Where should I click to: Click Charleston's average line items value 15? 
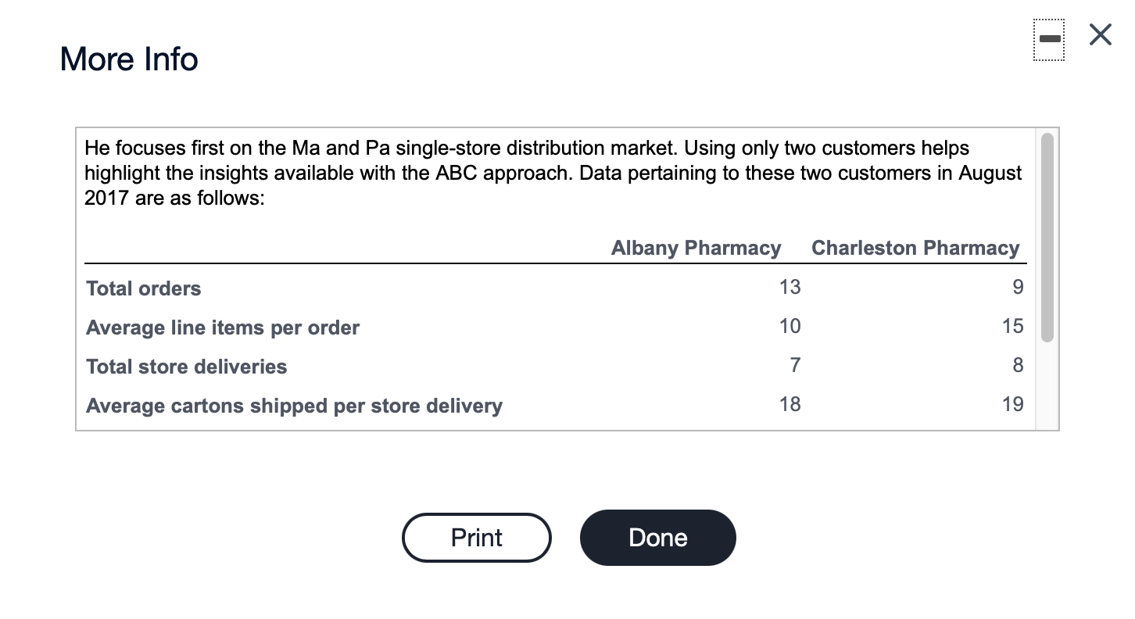pos(1012,326)
